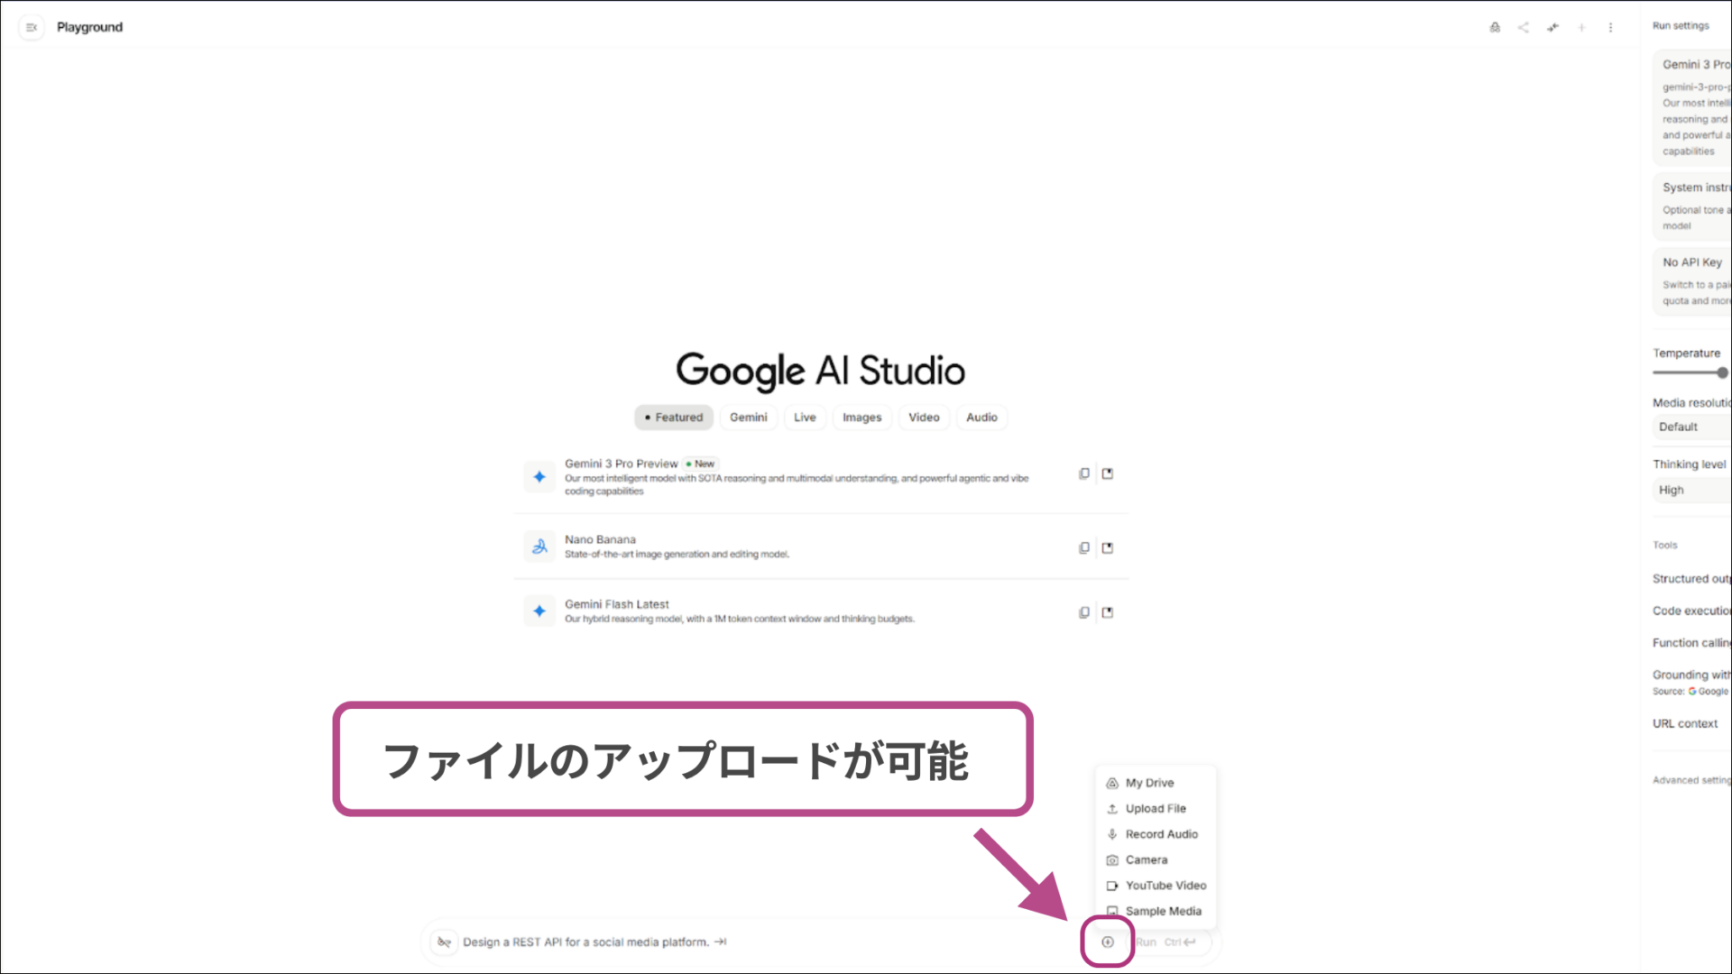Screen dimensions: 1732x974
Task: Enable Function calling
Action: [1691, 642]
